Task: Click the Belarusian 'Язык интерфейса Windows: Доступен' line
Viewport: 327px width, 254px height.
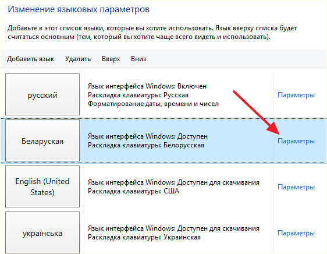Action: click(148, 136)
